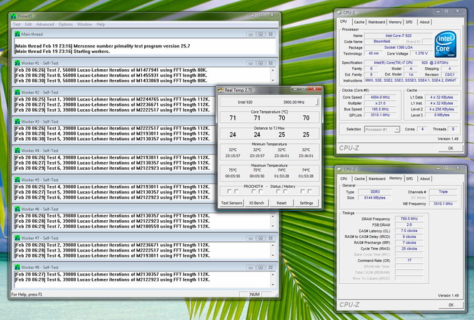The height and width of the screenshot is (320, 474).
Task: Open Real Temp Settings
Action: (306, 203)
